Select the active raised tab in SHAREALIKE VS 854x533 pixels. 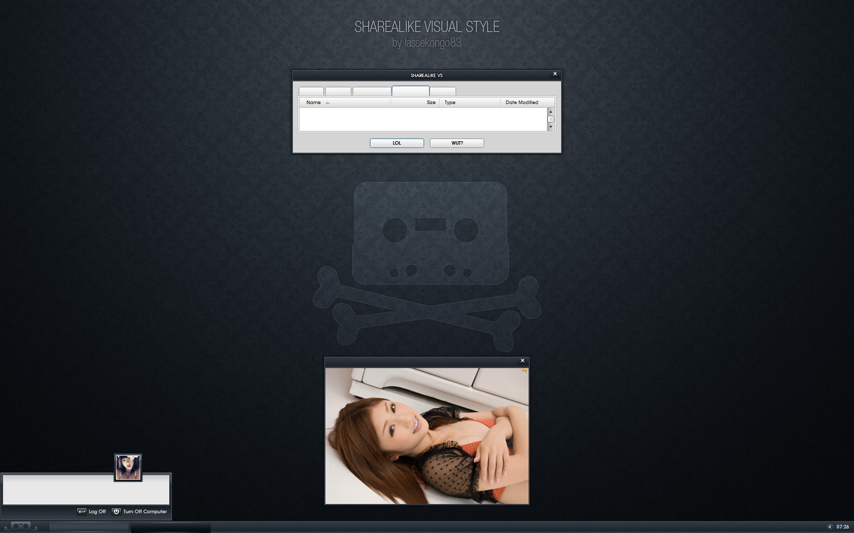(x=411, y=91)
